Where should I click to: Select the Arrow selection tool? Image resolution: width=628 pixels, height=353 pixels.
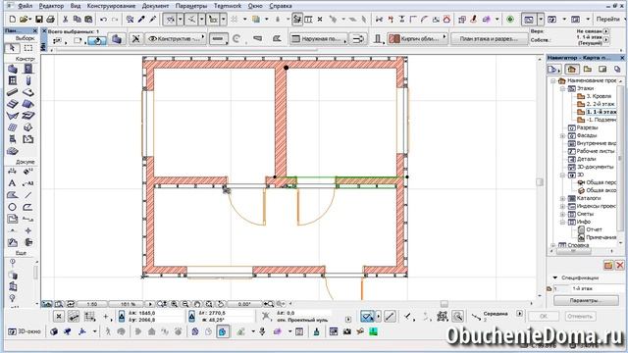coord(12,48)
